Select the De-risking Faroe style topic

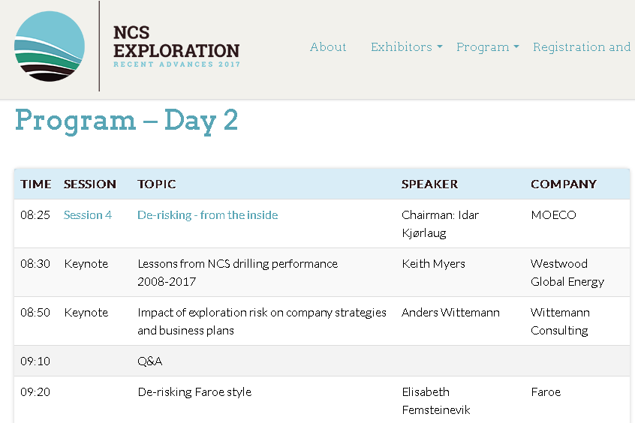pos(194,391)
